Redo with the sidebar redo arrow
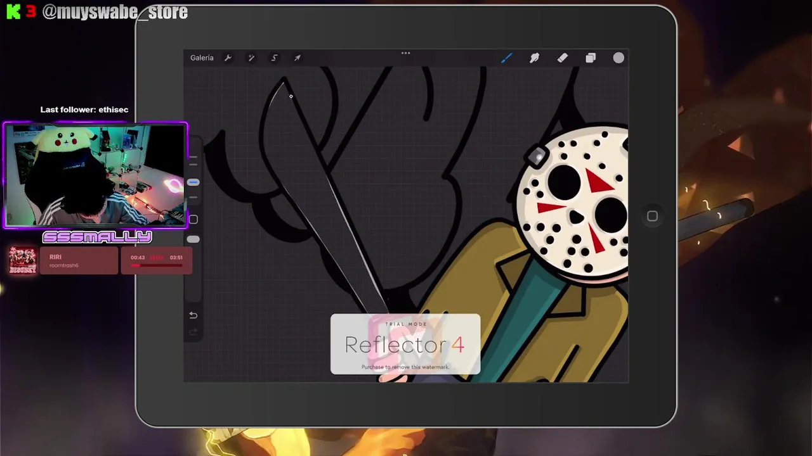This screenshot has height=456, width=812. pyautogui.click(x=193, y=332)
